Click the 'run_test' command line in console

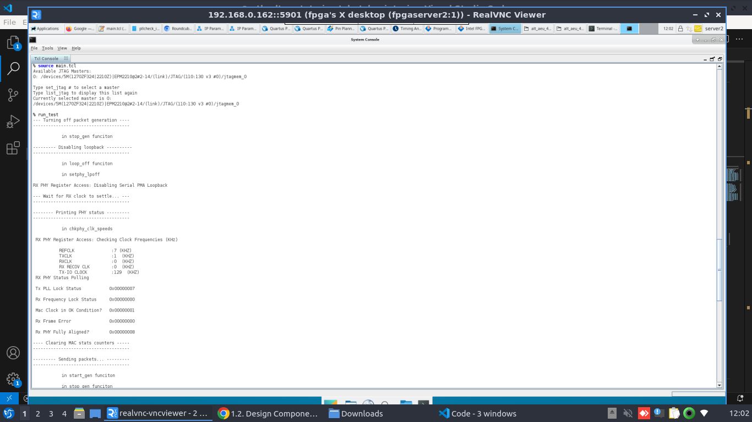point(46,115)
